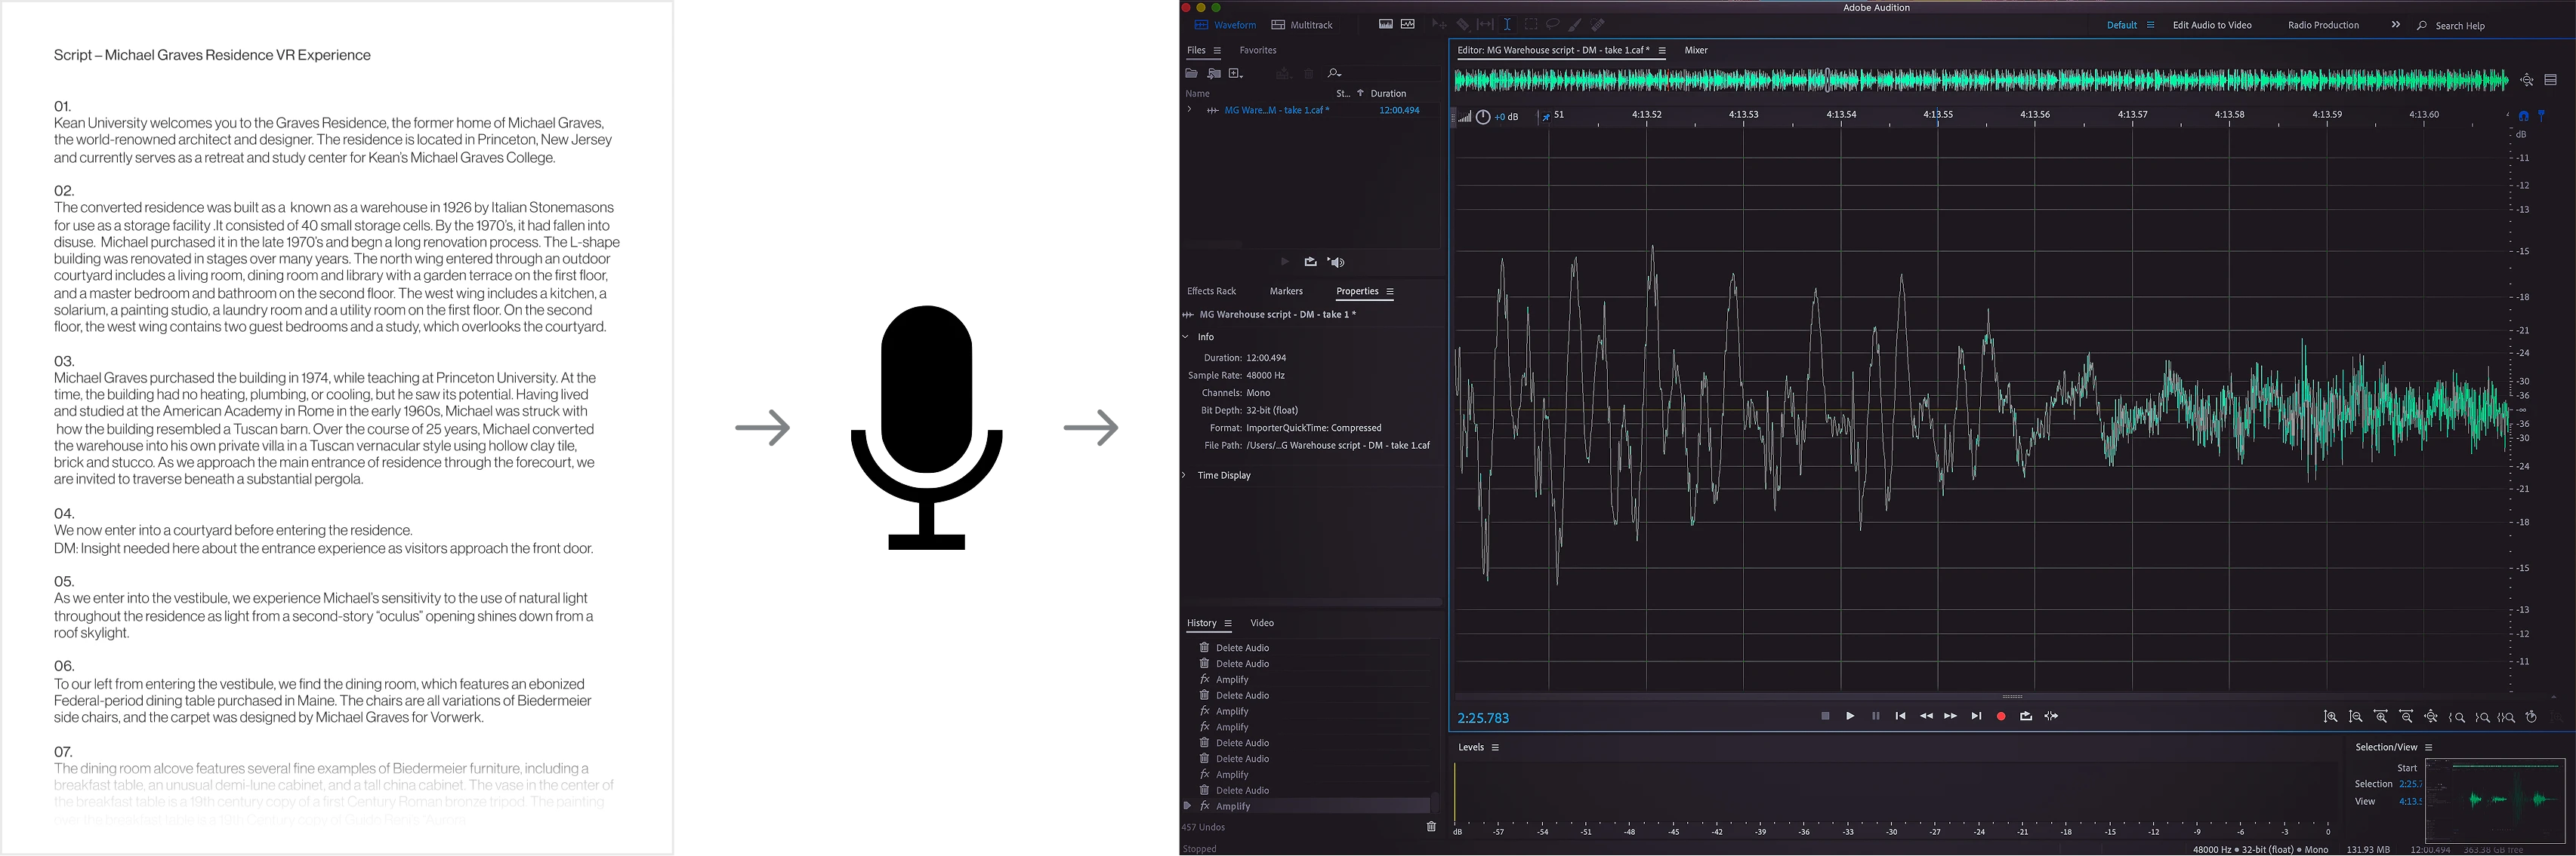Viewport: 2576px width, 856px height.
Task: Click the red Record button
Action: click(2001, 716)
